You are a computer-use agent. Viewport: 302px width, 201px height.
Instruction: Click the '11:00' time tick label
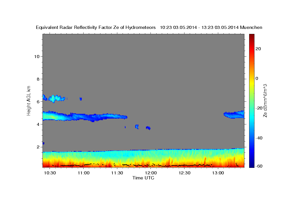[84, 173]
